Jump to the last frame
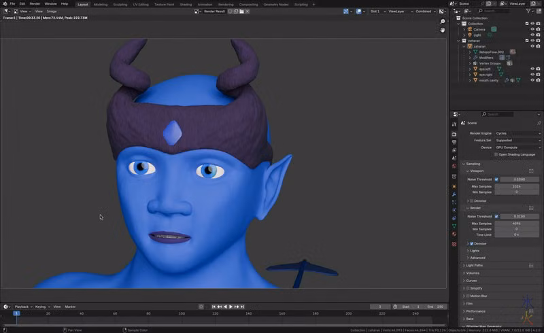 [243, 306]
